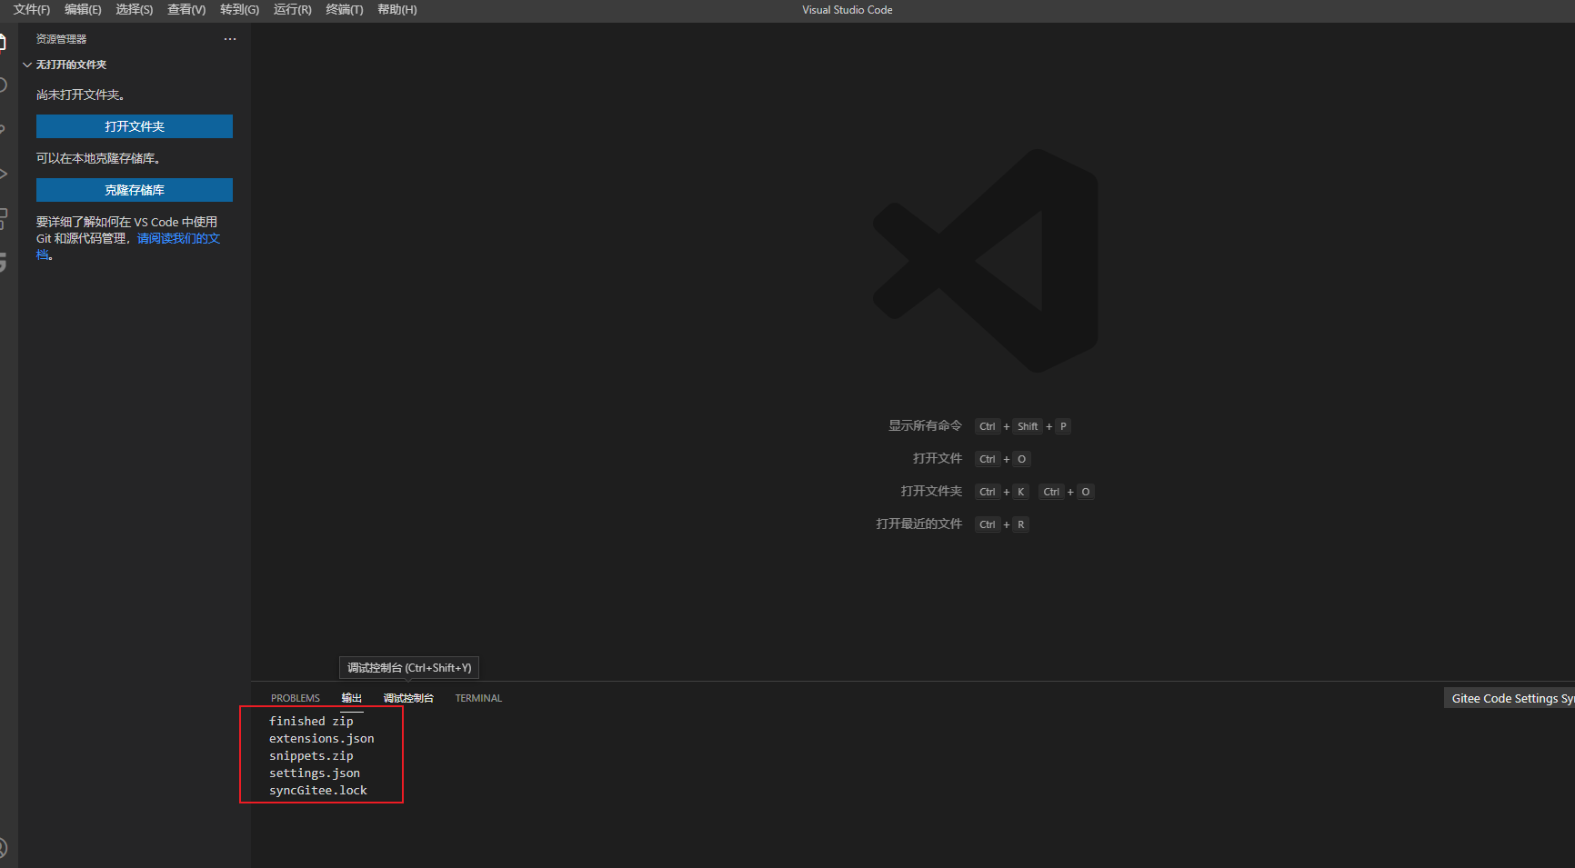Screen dimensions: 1575x868
Task: Click the 克隆存储库 button
Action: (x=135, y=190)
